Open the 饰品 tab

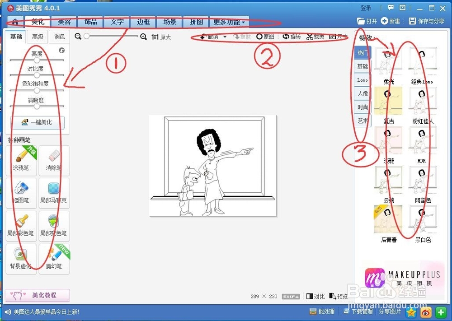pos(90,22)
